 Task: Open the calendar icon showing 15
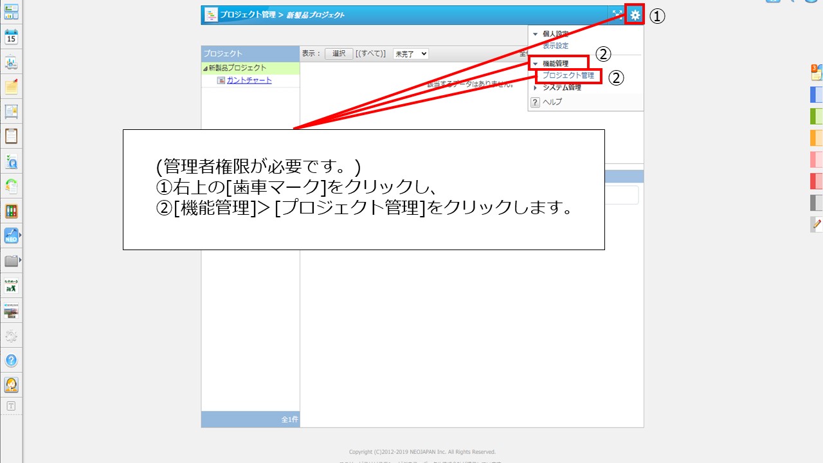(x=11, y=37)
